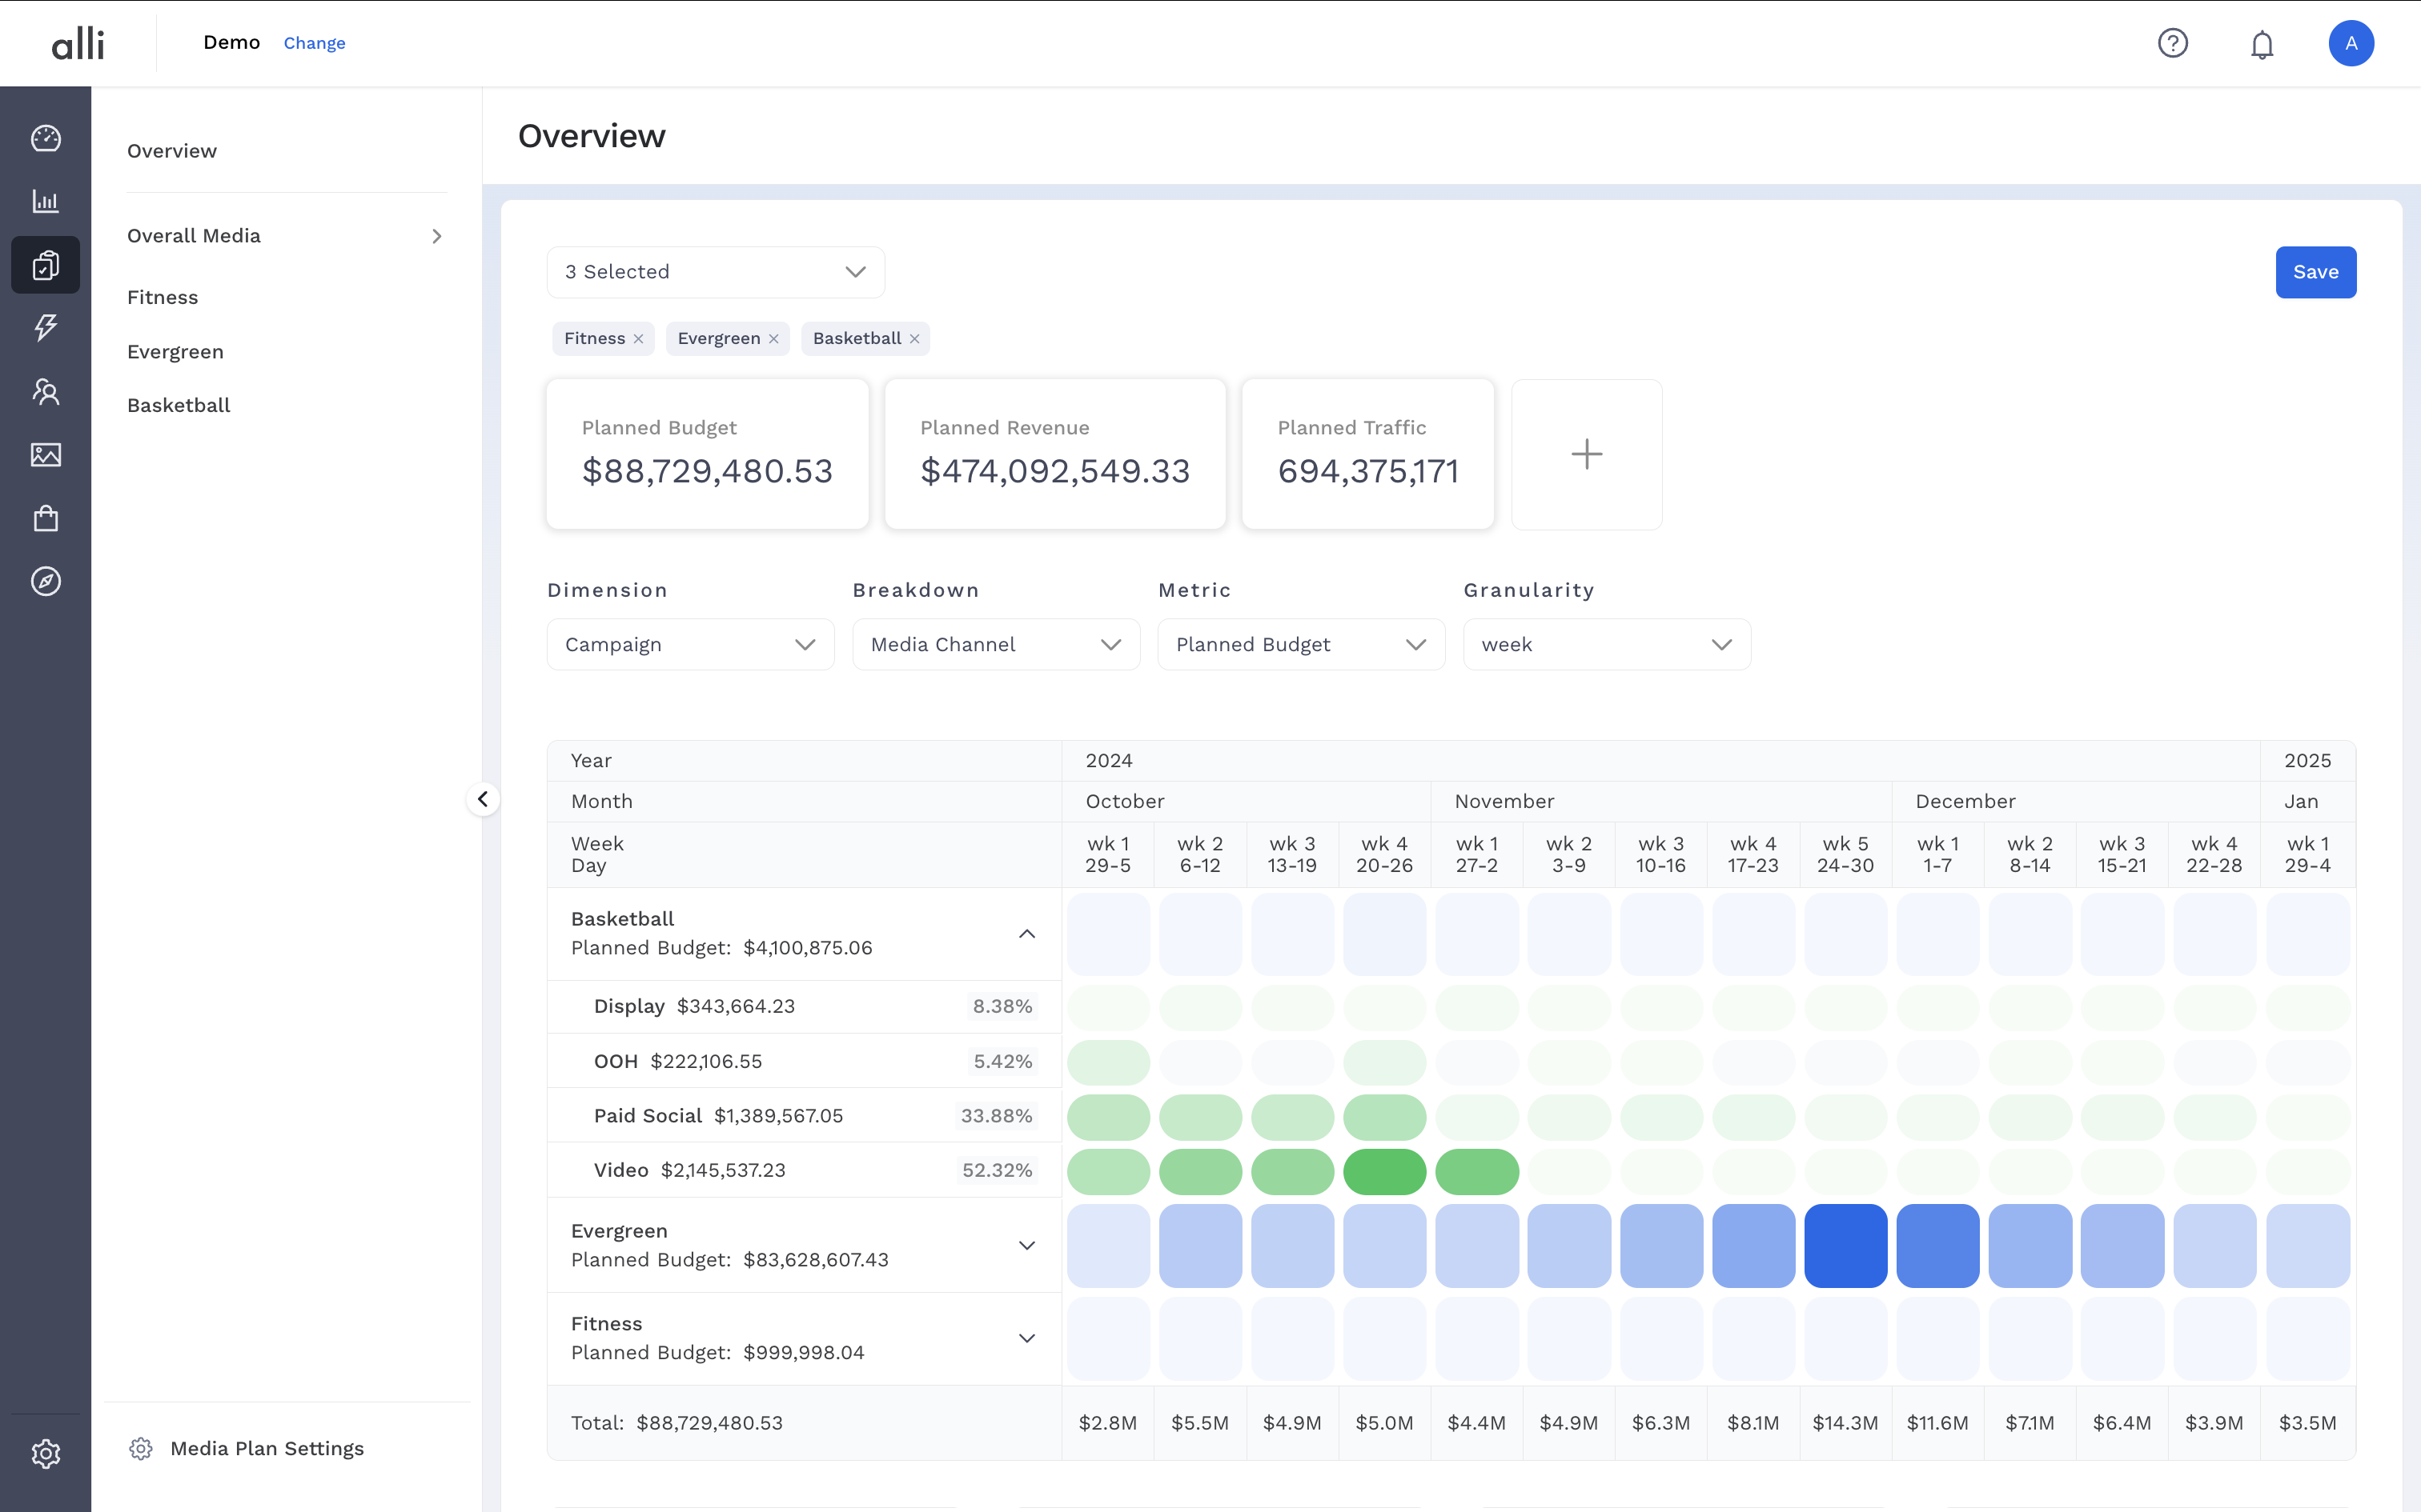Open the notifications bell icon
The image size is (2421, 1512).
[2262, 44]
